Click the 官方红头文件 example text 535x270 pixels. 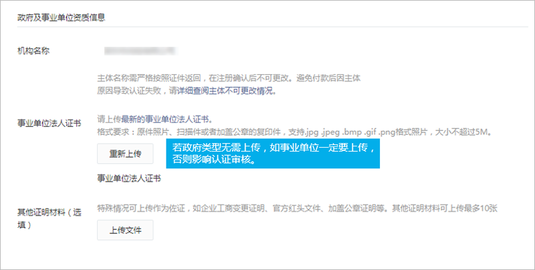click(296, 209)
